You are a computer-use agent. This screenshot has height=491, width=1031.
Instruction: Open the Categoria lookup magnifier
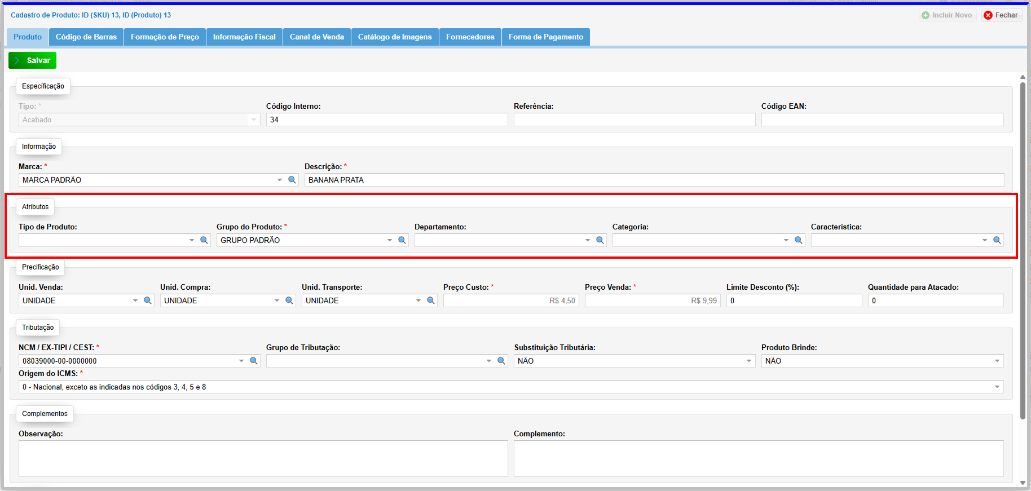pos(799,240)
